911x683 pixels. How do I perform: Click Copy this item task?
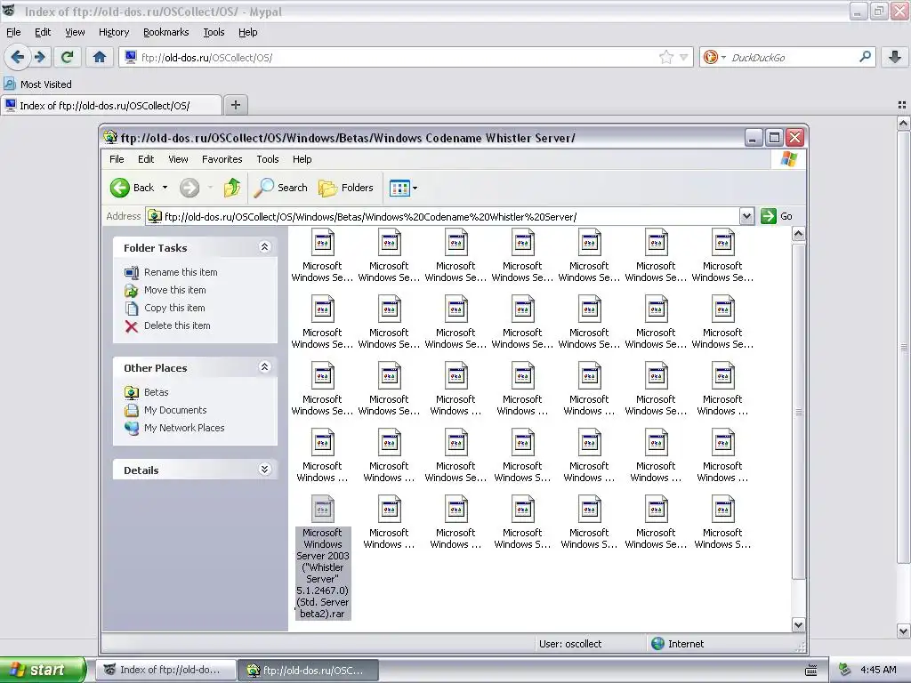pos(174,308)
